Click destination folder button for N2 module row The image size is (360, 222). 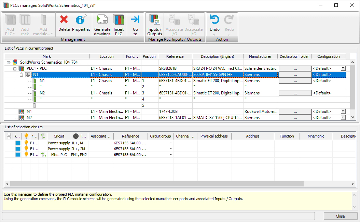click(x=295, y=93)
